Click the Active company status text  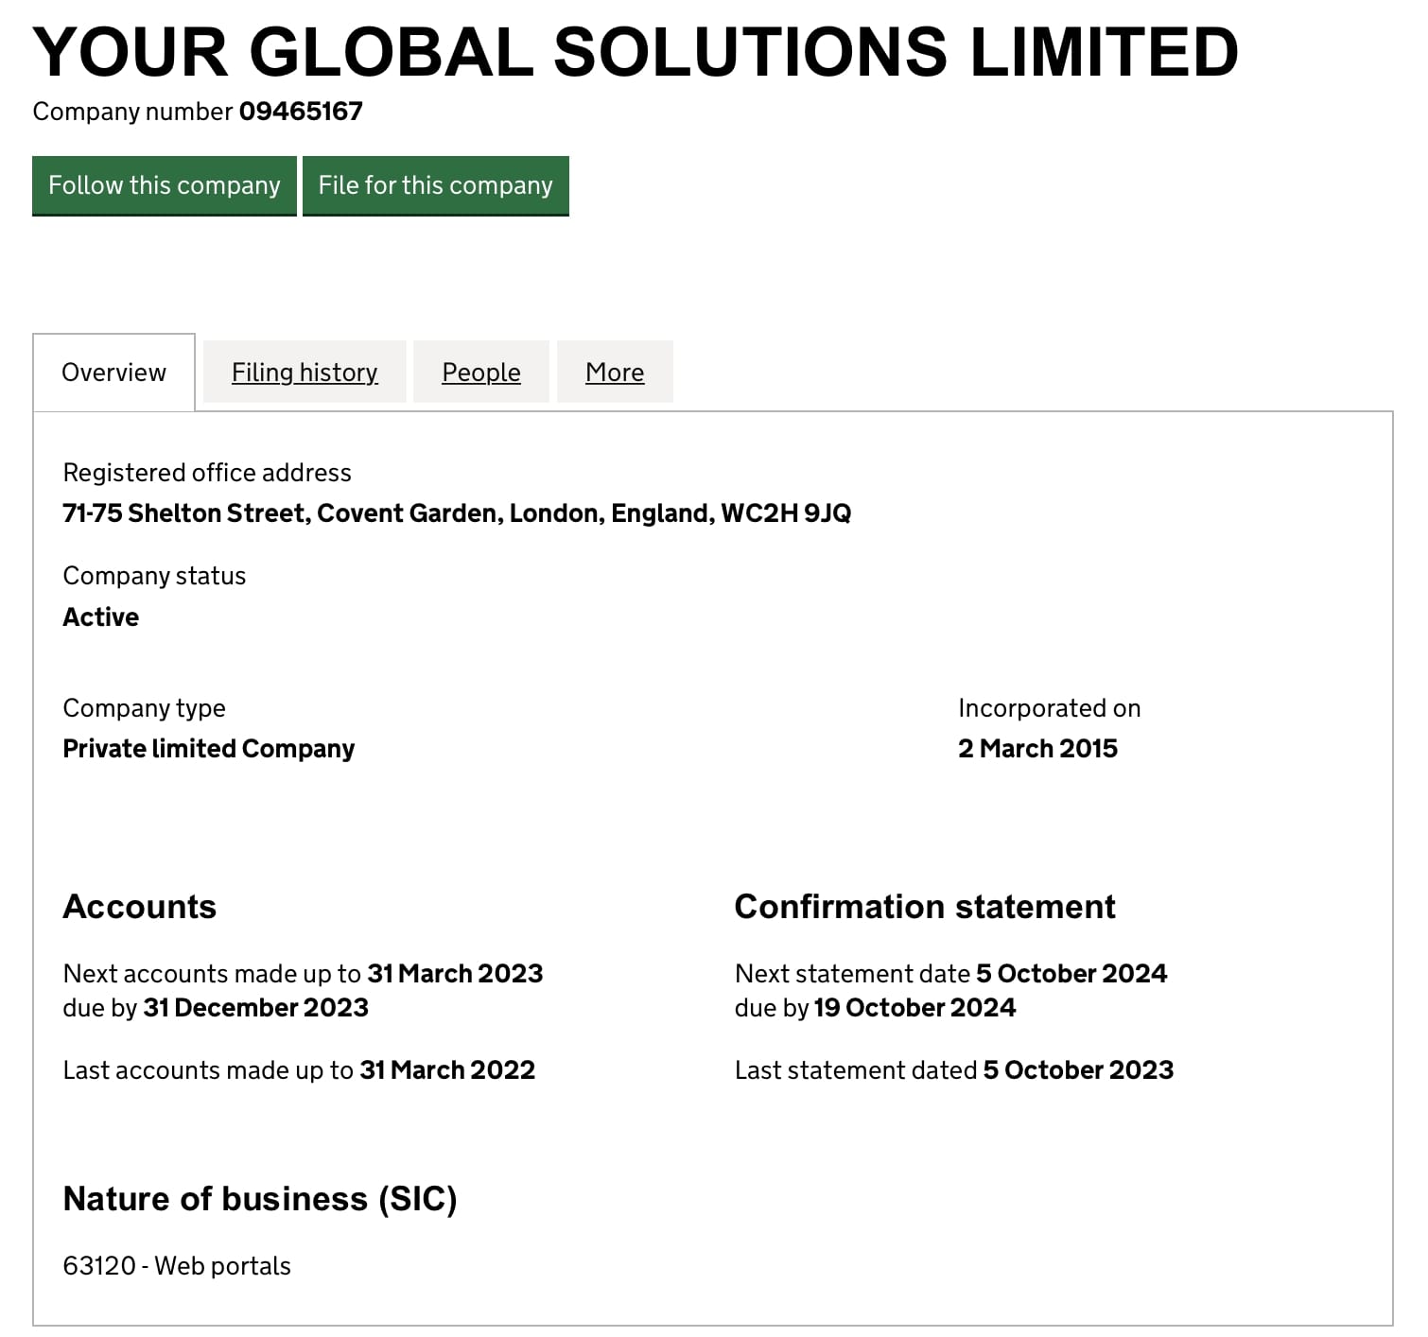[x=101, y=617]
